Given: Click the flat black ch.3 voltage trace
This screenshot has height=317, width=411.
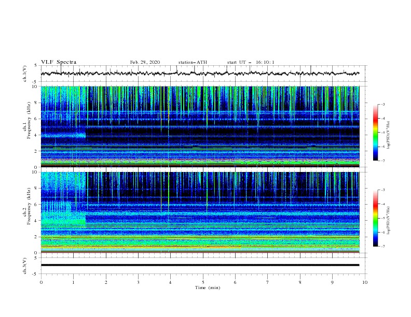Looking at the screenshot, I should 200,265.
